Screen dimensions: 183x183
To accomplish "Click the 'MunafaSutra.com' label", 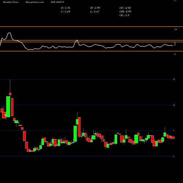I will click(35, 2).
